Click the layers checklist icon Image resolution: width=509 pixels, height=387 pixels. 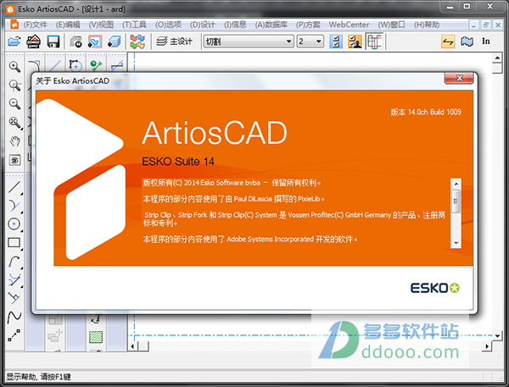pos(336,41)
